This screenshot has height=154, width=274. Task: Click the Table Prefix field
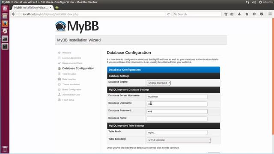pos(177,133)
